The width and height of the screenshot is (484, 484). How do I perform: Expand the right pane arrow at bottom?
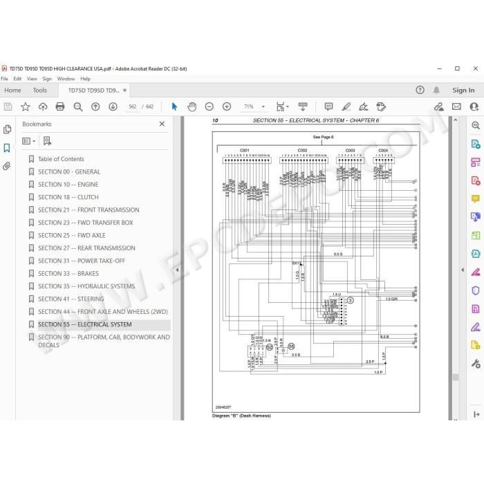pyautogui.click(x=476, y=414)
